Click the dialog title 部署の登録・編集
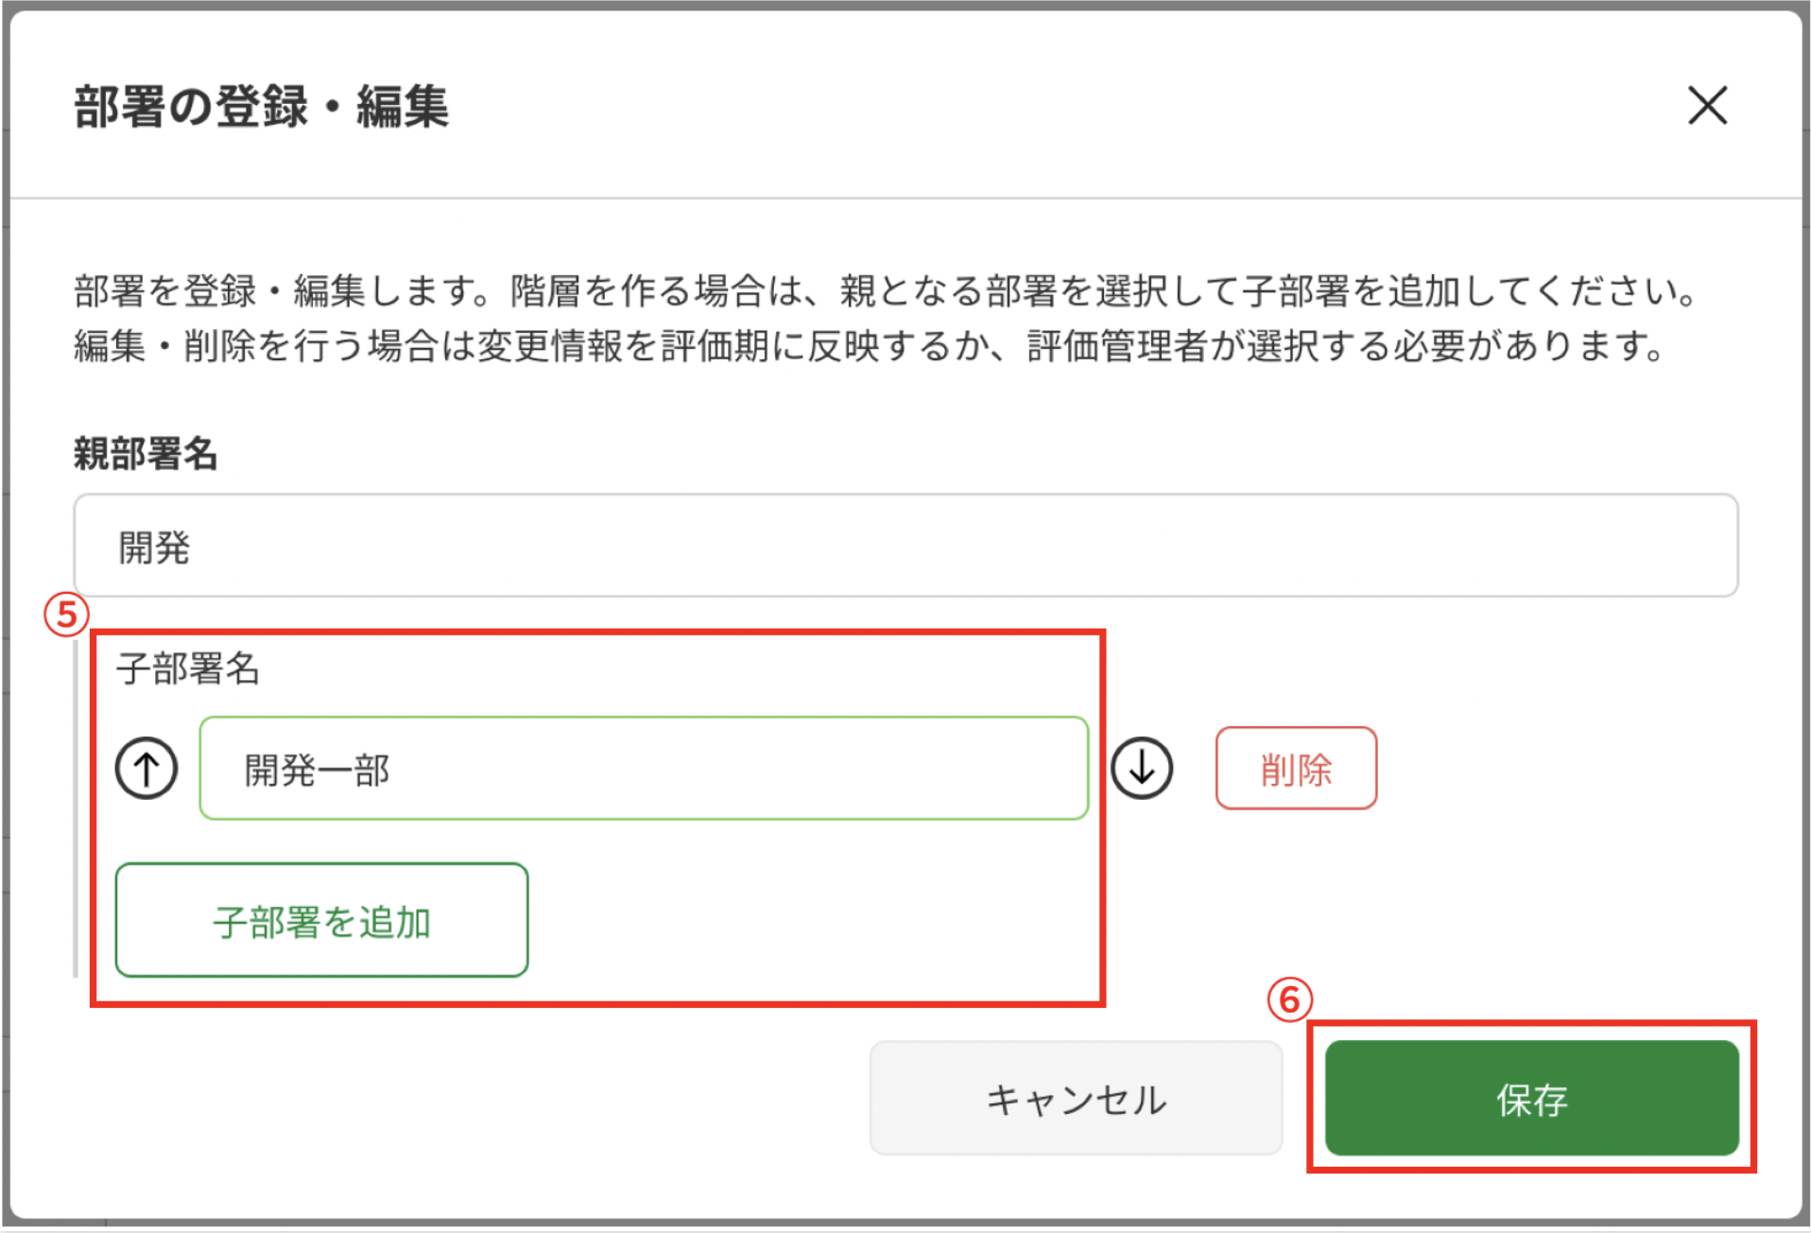The height and width of the screenshot is (1233, 1811). (x=261, y=106)
